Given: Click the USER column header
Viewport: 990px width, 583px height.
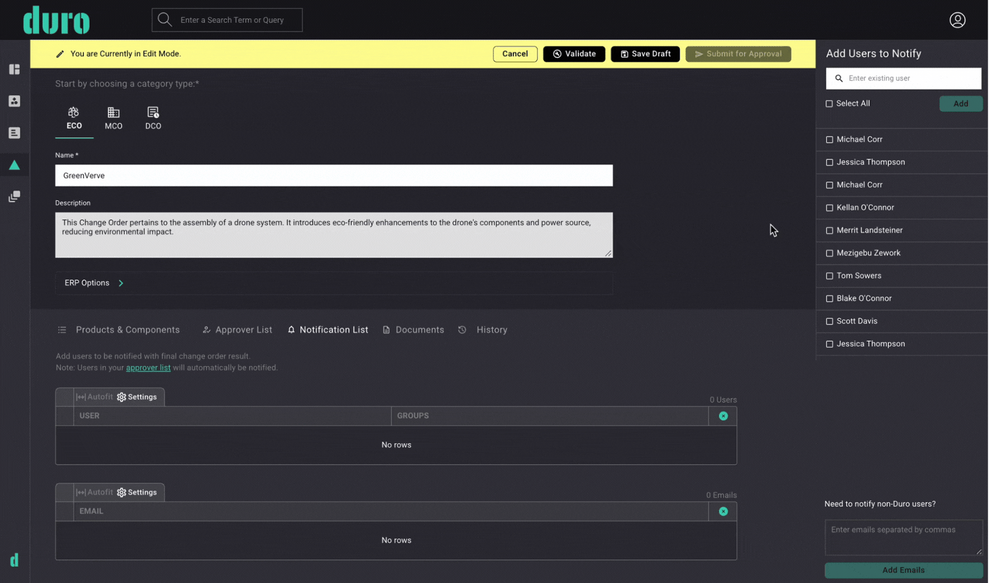Looking at the screenshot, I should coord(233,416).
